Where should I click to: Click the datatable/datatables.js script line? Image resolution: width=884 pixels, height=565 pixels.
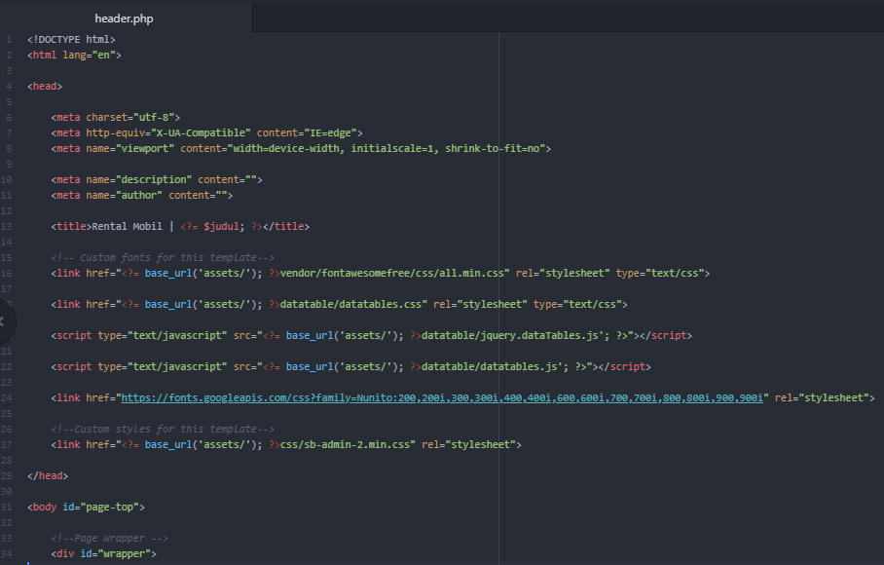click(350, 366)
